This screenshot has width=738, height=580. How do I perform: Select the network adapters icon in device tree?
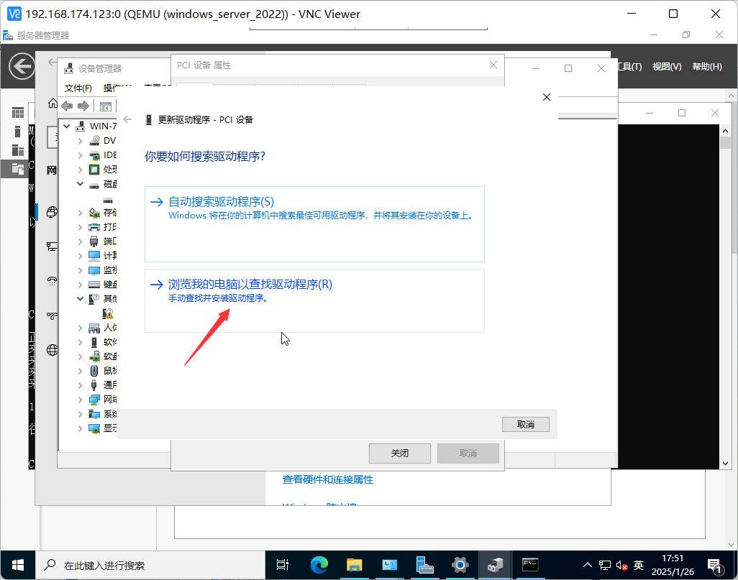tap(95, 400)
